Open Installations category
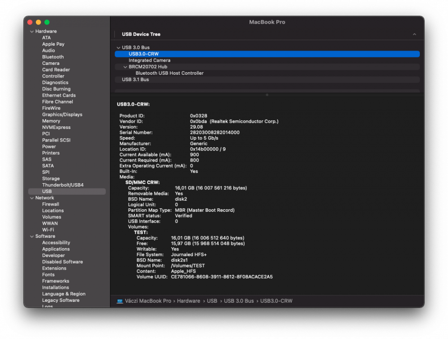Viewport: 448px width, 339px height. tap(56, 288)
